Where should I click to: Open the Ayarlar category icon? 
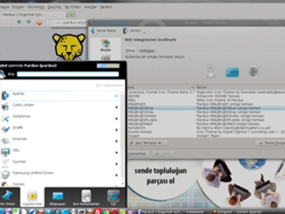pyautogui.click(x=5, y=95)
